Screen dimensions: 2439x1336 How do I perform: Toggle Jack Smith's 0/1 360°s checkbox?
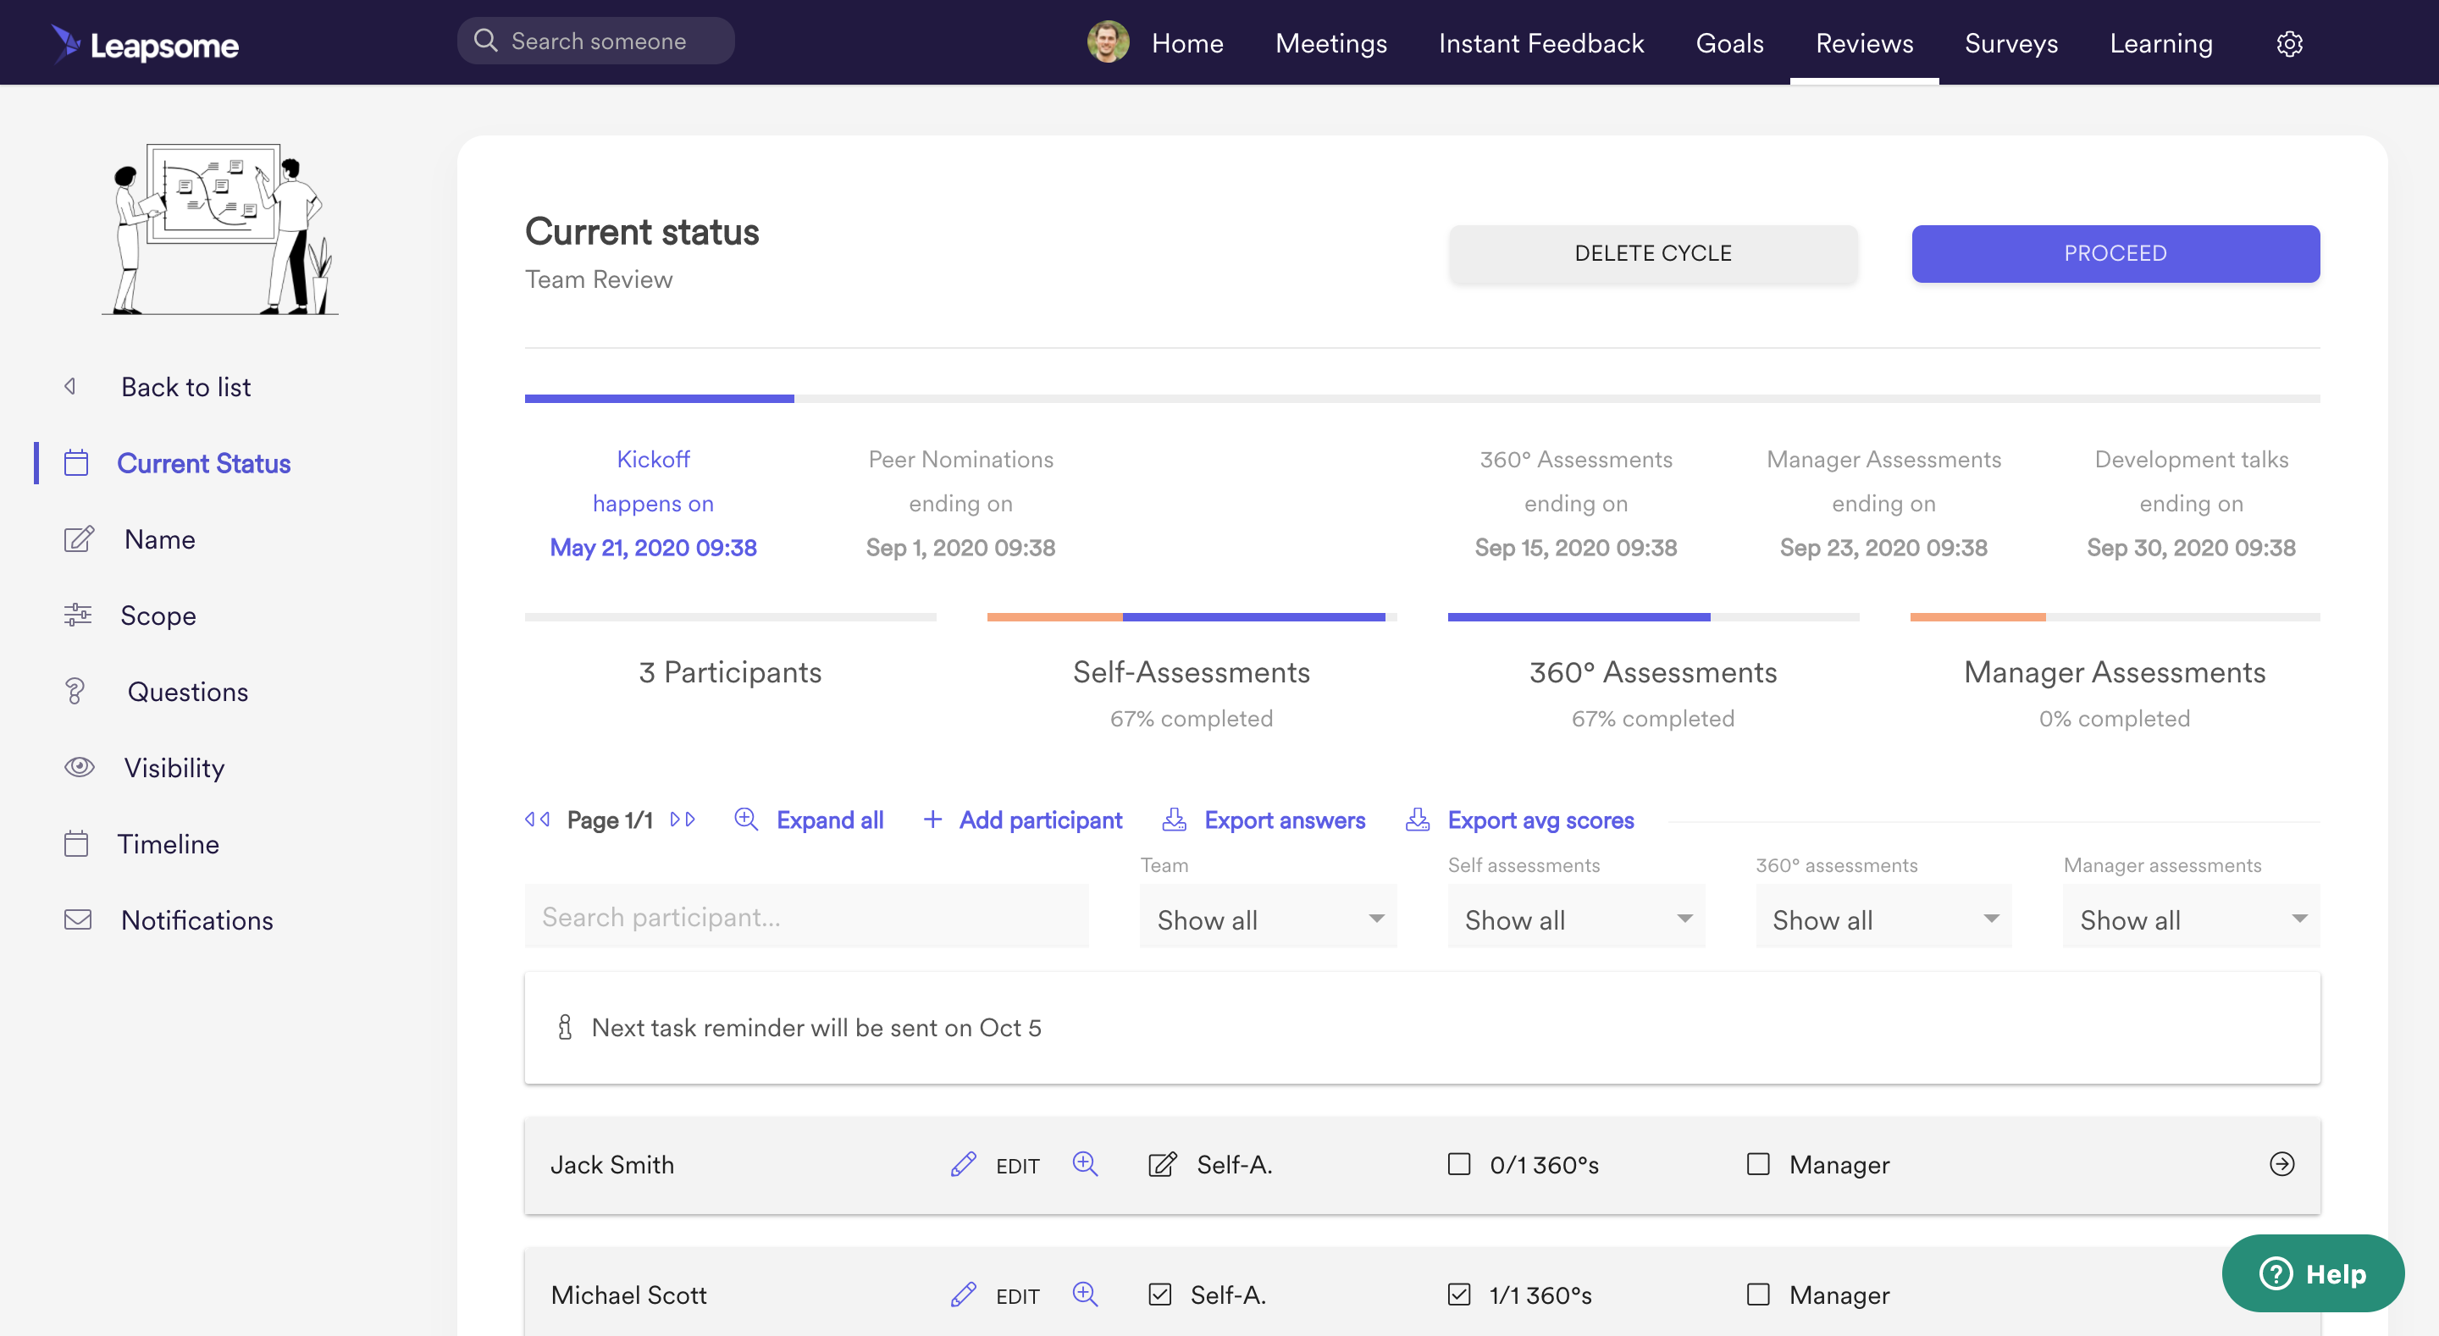pos(1459,1163)
